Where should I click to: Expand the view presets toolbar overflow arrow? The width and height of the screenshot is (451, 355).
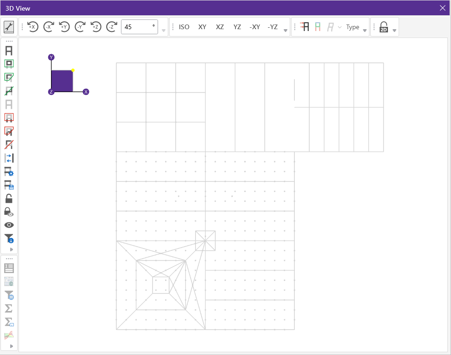286,31
